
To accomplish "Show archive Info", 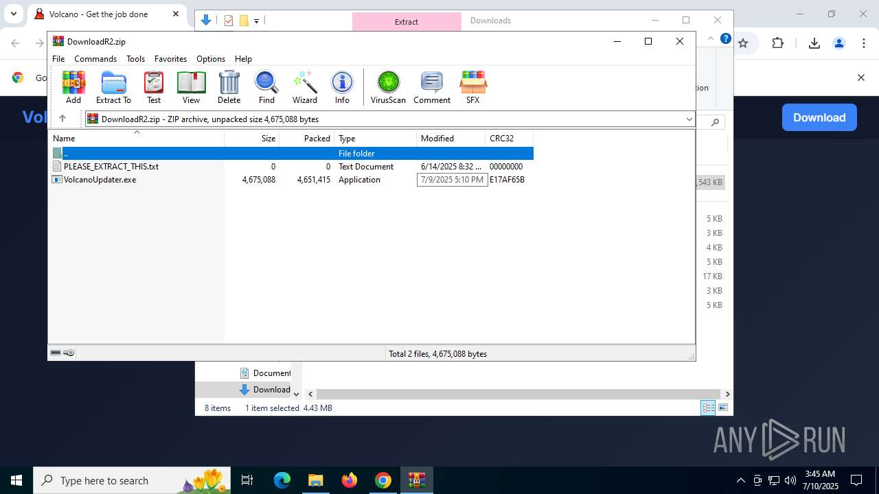I will click(342, 87).
